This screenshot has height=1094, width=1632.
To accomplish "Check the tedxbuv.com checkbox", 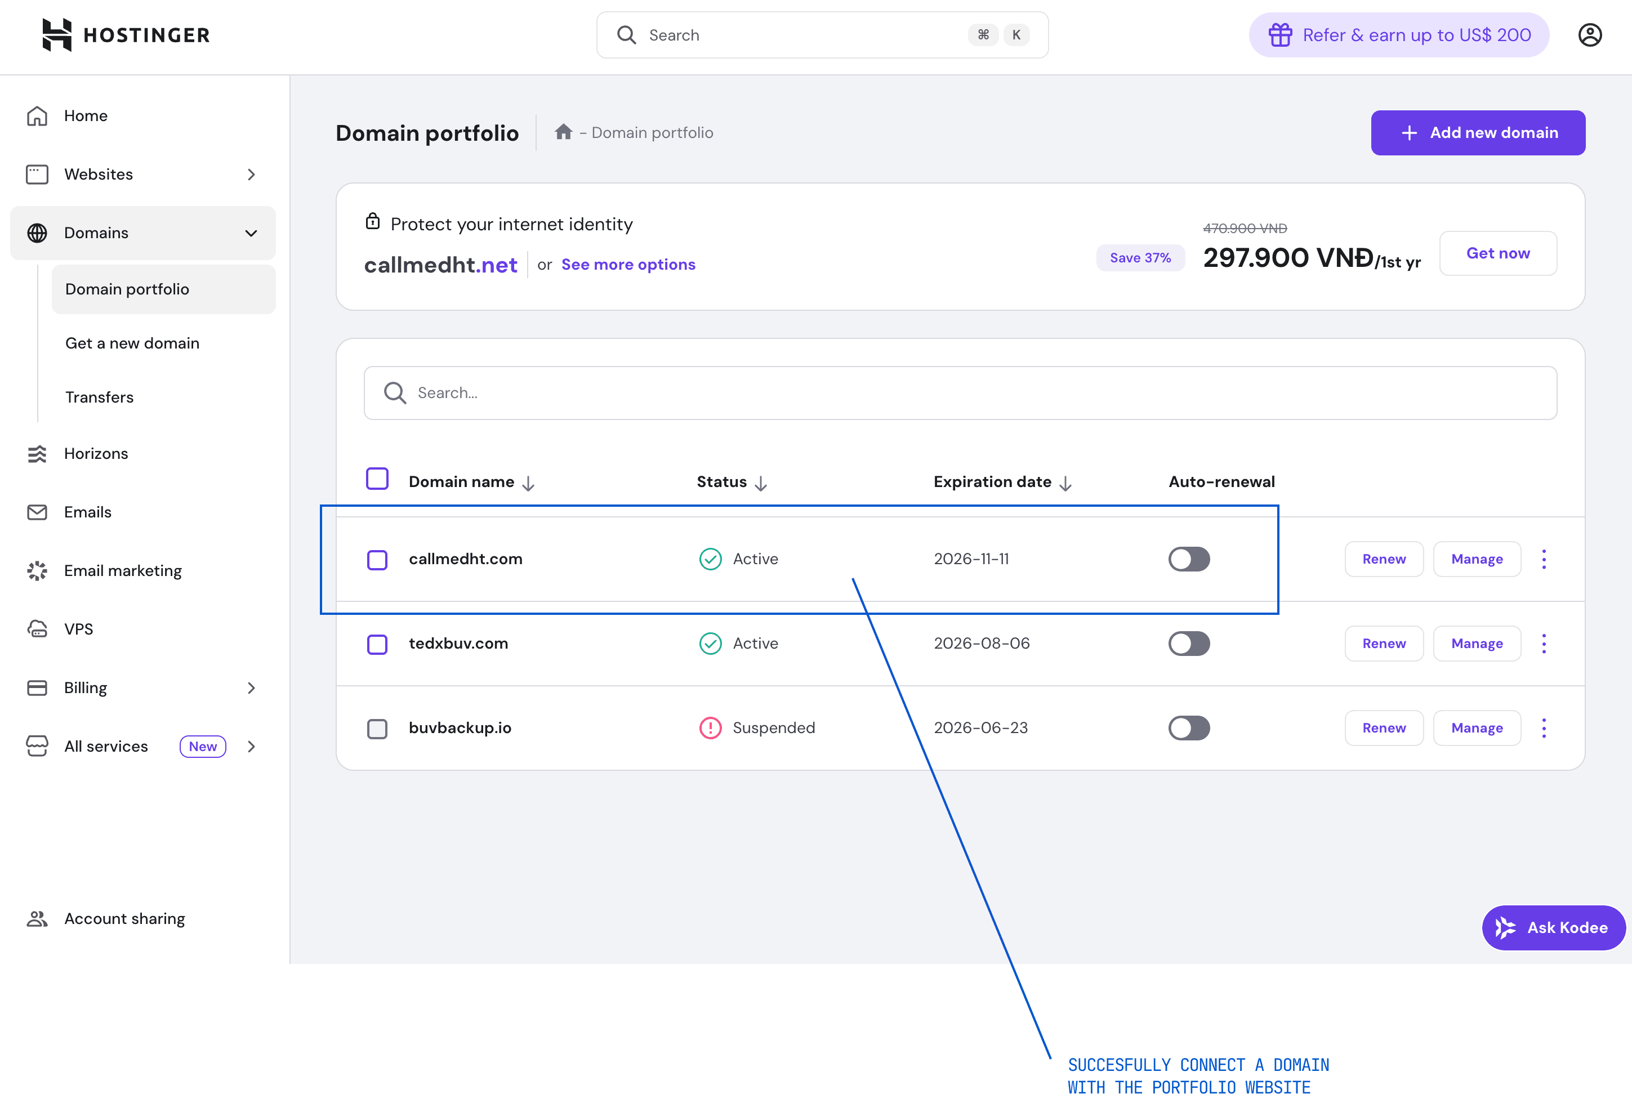I will [x=377, y=644].
